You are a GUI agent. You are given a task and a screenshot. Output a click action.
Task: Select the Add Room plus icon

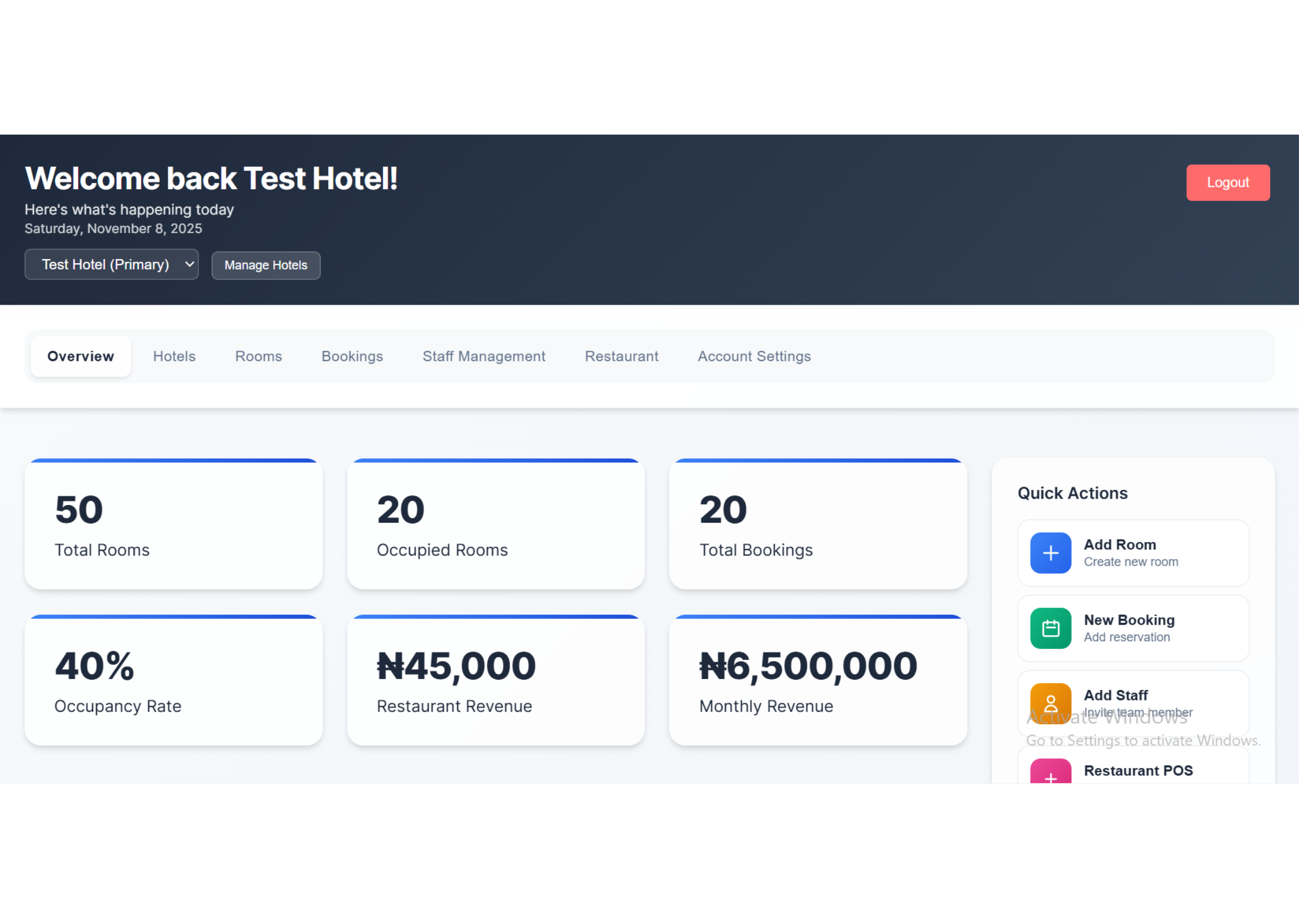[1050, 553]
